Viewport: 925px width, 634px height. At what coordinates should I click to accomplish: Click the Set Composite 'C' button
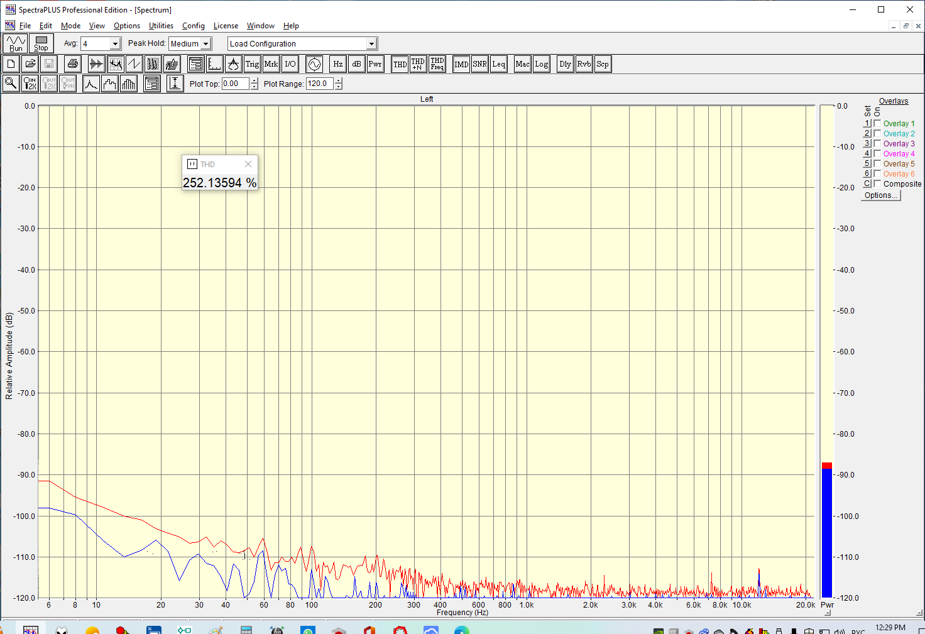click(x=867, y=184)
